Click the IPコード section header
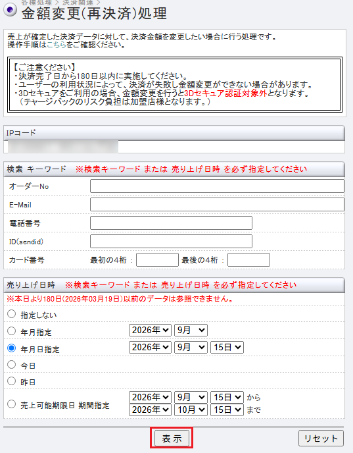 pos(174,133)
